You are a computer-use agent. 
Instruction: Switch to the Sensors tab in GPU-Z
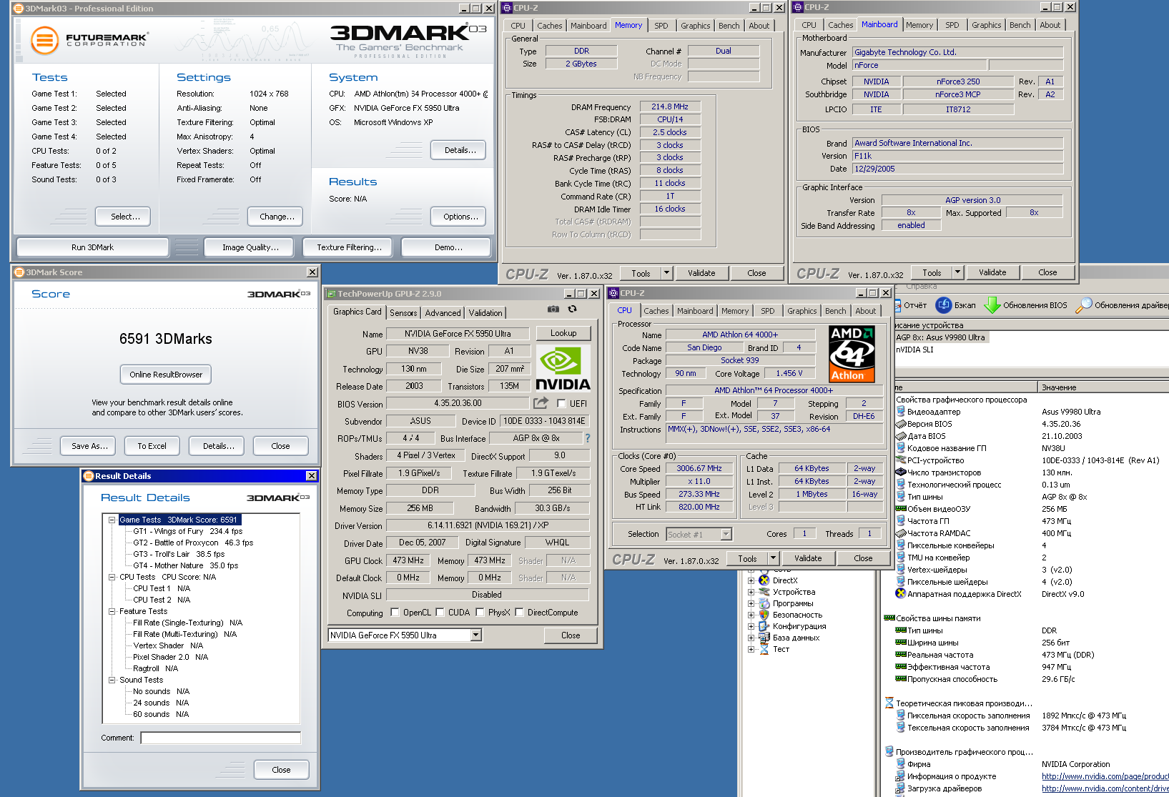(x=403, y=313)
